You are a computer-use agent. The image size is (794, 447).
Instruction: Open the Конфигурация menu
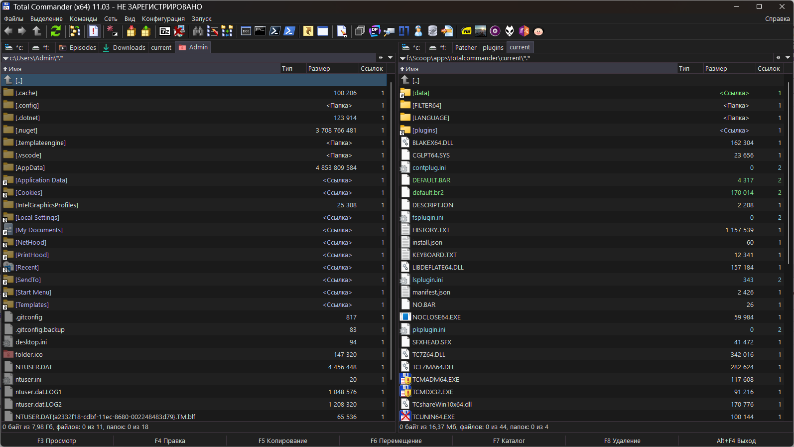(x=163, y=18)
